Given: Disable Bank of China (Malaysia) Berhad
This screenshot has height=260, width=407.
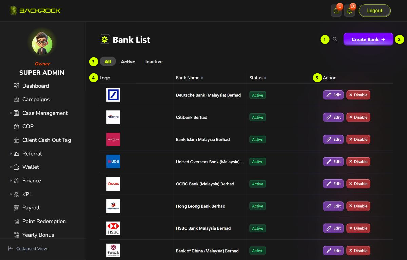Looking at the screenshot, I should [x=358, y=251].
